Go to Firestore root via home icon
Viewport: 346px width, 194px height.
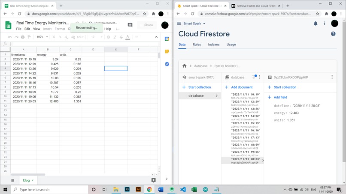[x=185, y=66]
